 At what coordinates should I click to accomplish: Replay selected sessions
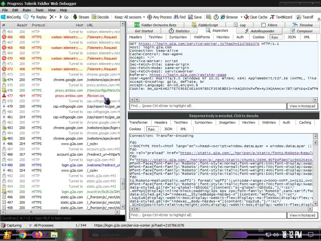(x=39, y=17)
